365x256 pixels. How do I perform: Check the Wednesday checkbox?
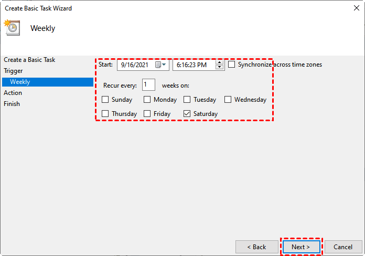[228, 100]
